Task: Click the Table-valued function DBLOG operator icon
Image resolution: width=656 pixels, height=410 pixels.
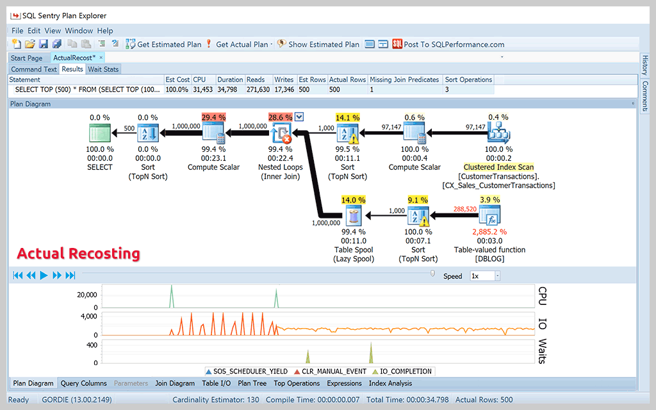Action: coord(490,213)
